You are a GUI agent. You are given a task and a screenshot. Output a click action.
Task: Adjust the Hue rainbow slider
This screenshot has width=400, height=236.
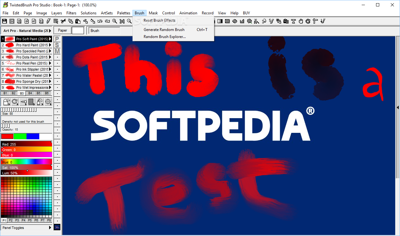[x=26, y=162]
